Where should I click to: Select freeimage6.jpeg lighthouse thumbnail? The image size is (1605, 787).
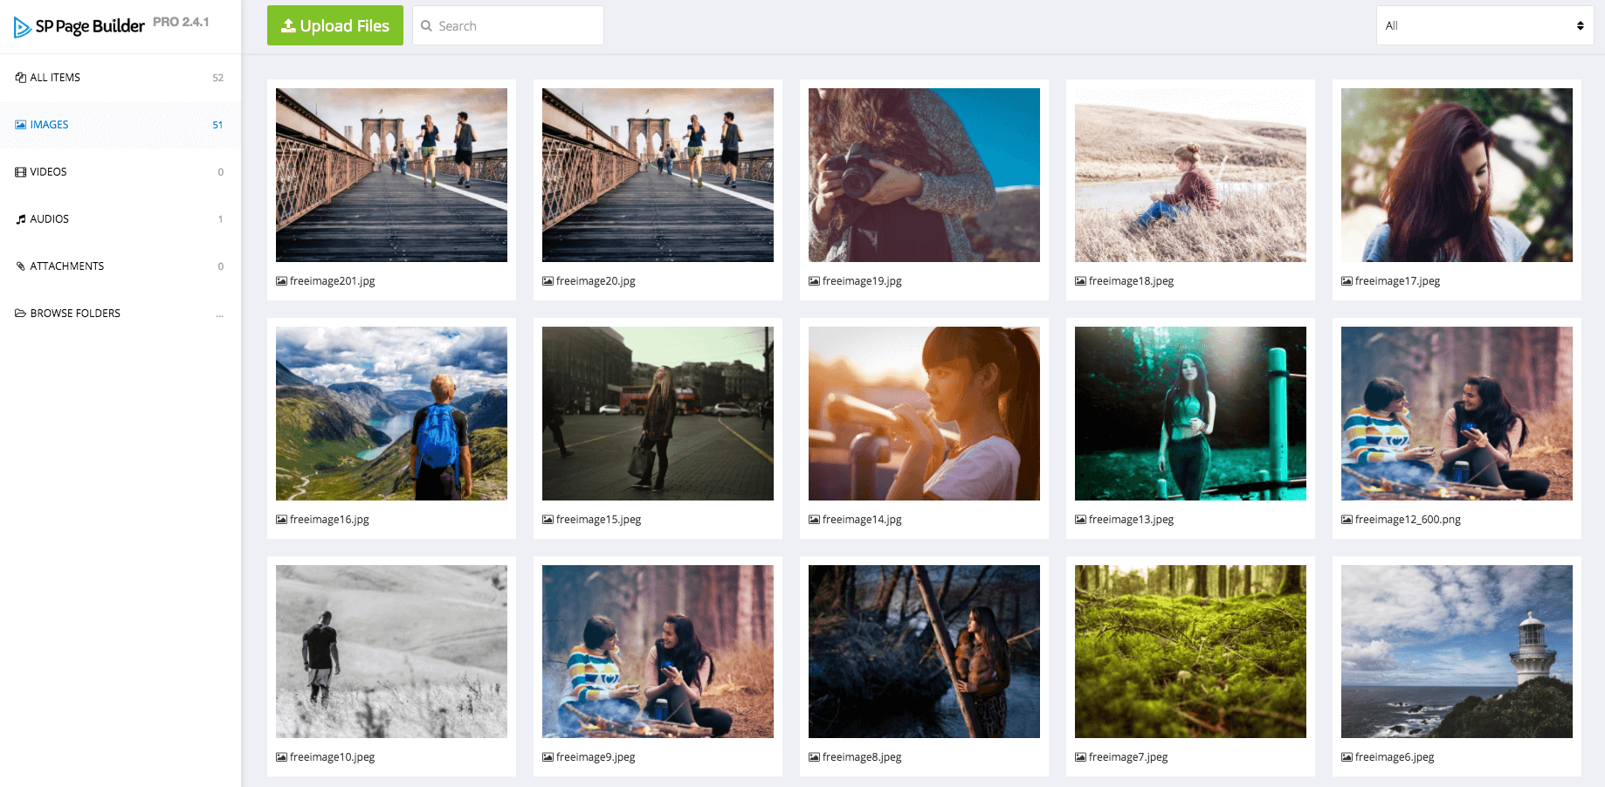[1457, 652]
